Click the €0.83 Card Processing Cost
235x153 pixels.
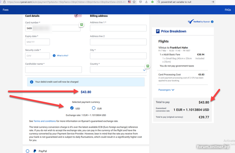click(x=201, y=74)
